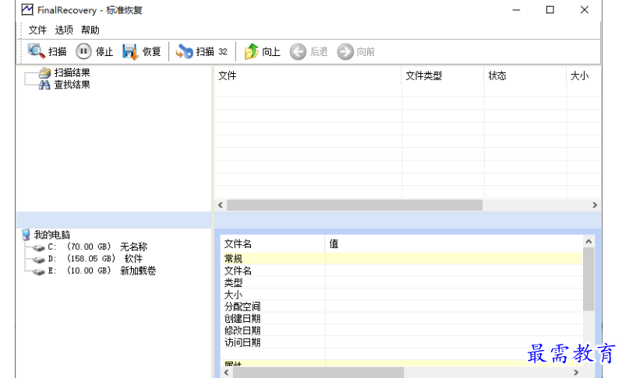The width and height of the screenshot is (622, 378).
Task: Select the 创建日期 property row
Action: click(x=401, y=318)
